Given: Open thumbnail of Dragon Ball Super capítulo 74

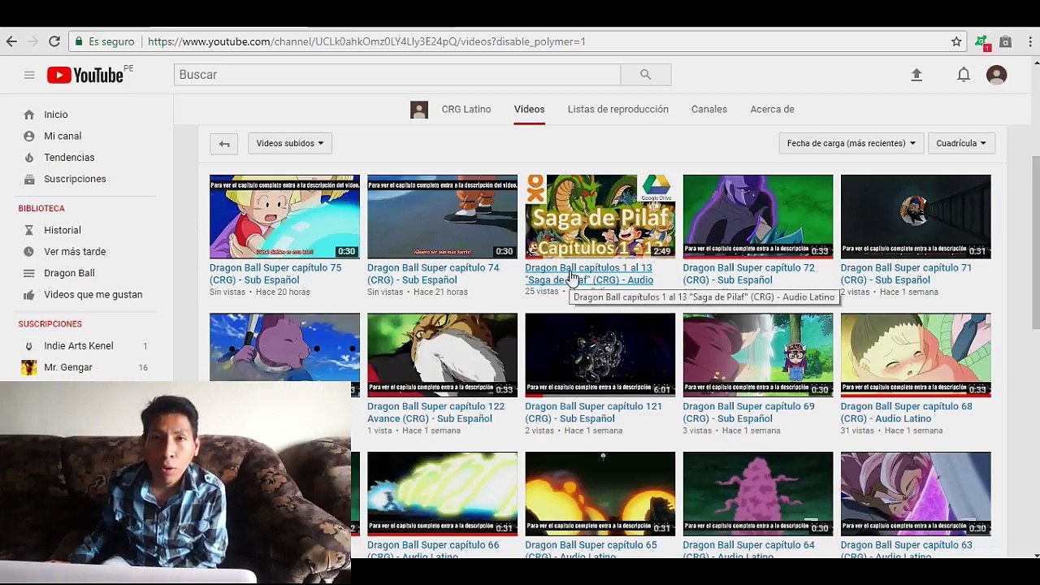Looking at the screenshot, I should point(442,217).
